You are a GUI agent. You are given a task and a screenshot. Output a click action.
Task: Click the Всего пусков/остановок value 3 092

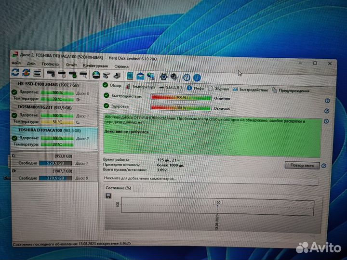click(x=162, y=170)
